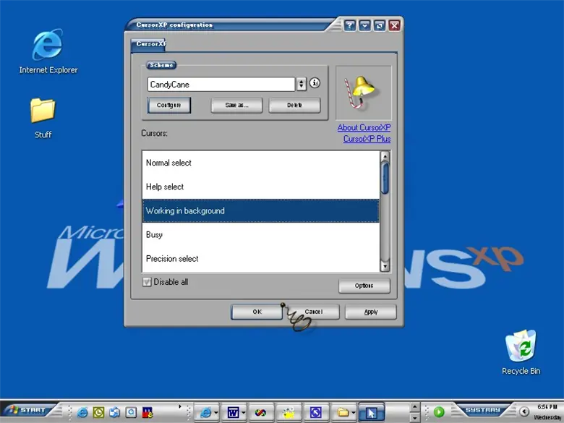Screen dimensions: 564x423
Task: Switch to the folder taskbar button
Action: [343, 412]
